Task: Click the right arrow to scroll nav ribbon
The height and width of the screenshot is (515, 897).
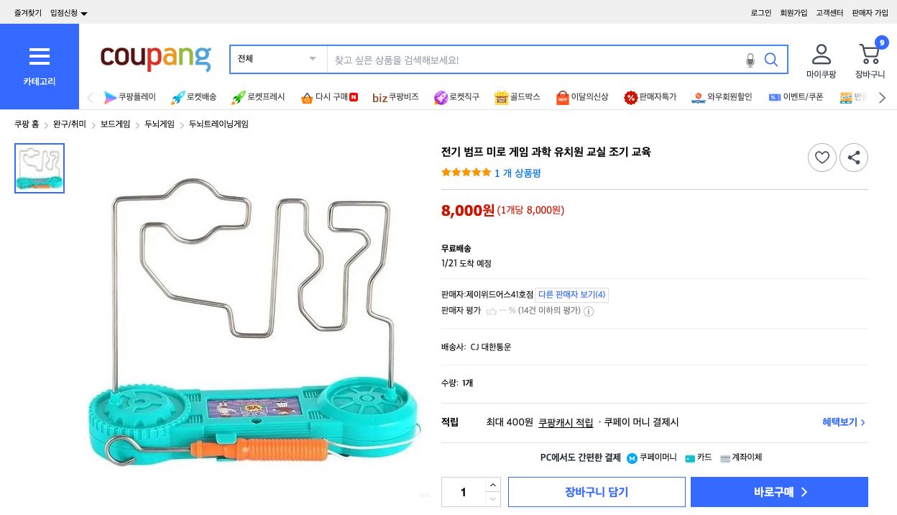Action: tap(881, 97)
